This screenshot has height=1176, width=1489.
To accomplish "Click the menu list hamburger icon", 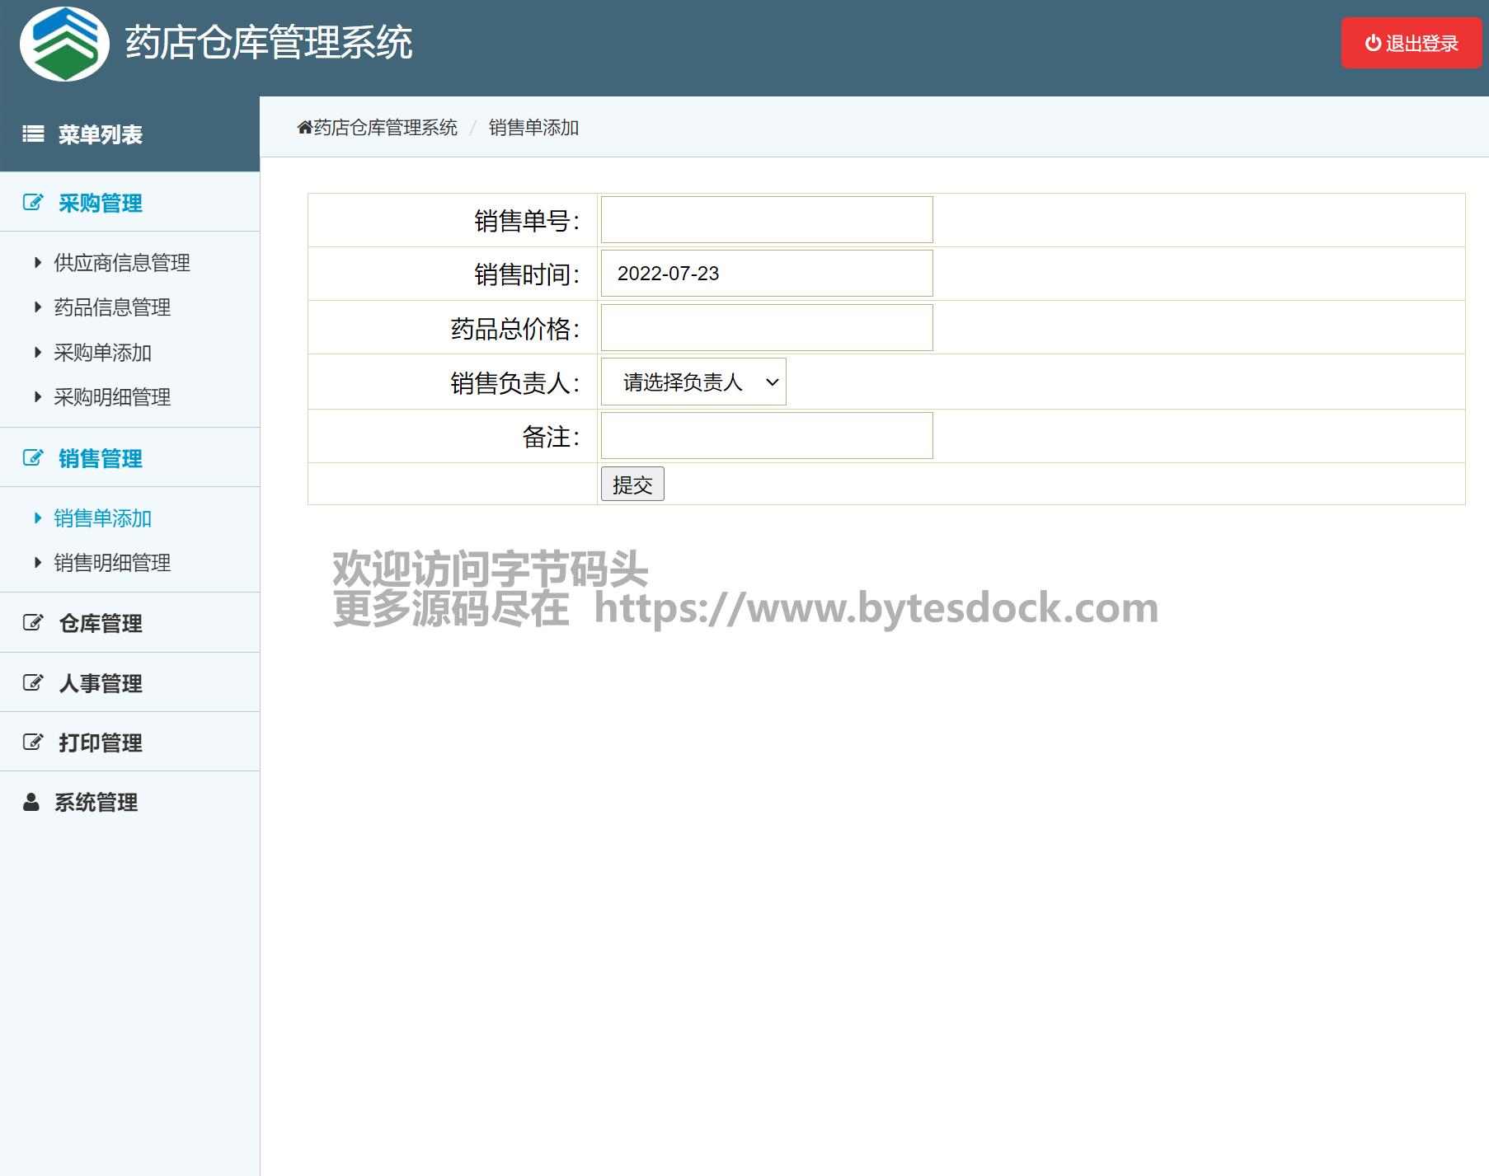I will (33, 134).
